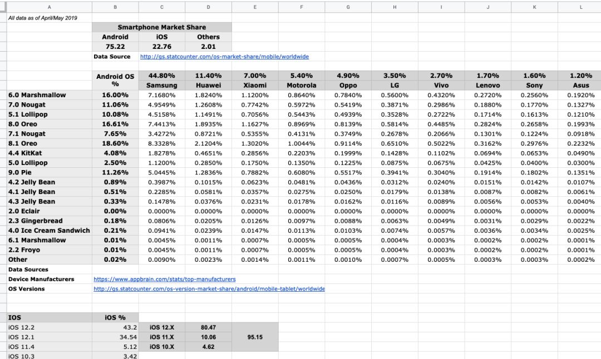Select column A header
This screenshot has width=601, height=359.
[x=49, y=7]
